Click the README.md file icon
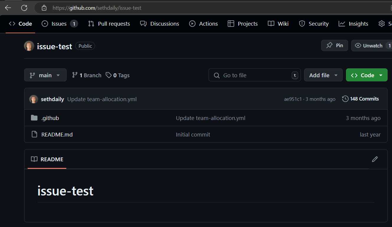 (x=34, y=134)
